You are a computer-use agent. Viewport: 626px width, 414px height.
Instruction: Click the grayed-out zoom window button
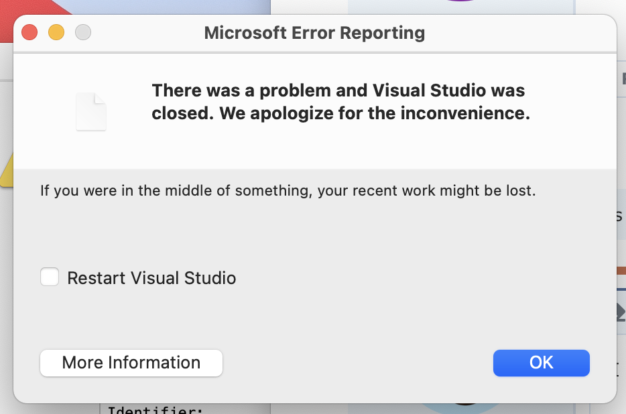[x=83, y=32]
